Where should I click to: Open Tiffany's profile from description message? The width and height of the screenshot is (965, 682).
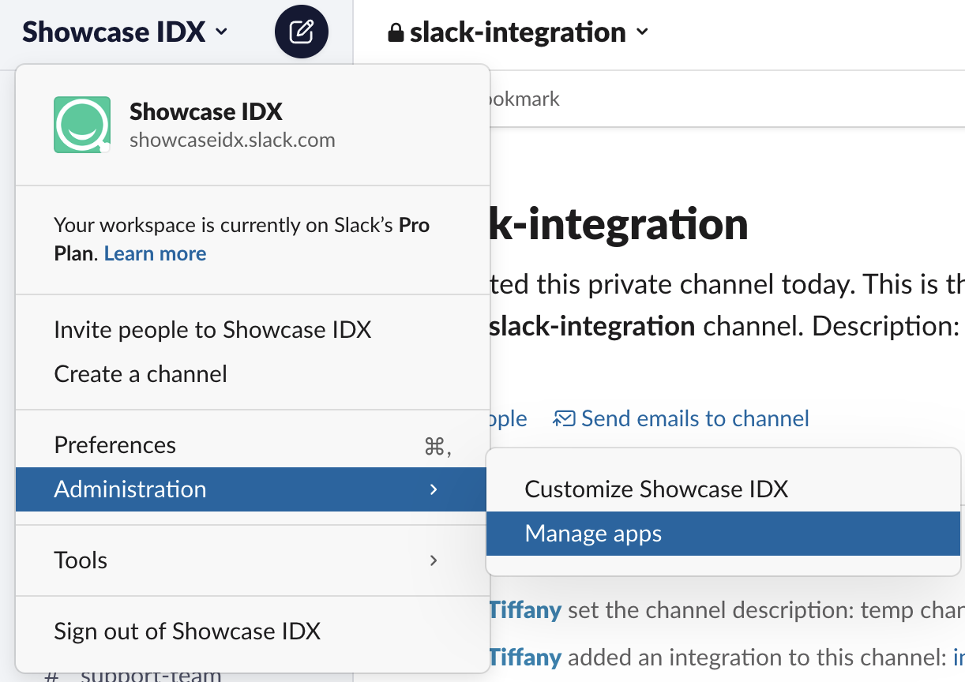coord(525,610)
